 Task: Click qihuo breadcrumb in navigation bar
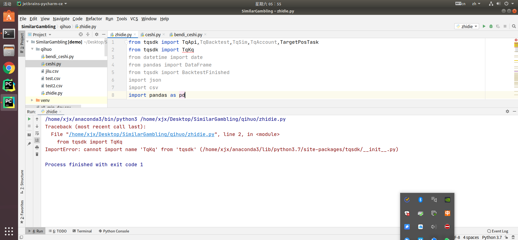point(65,26)
